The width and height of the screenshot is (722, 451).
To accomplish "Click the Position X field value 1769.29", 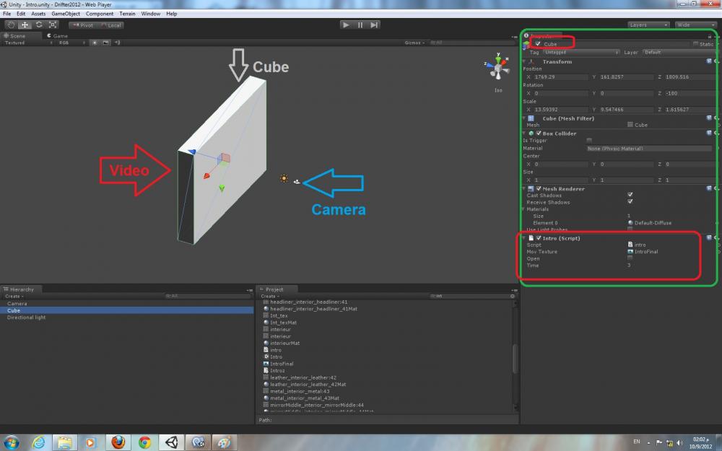I will point(560,77).
